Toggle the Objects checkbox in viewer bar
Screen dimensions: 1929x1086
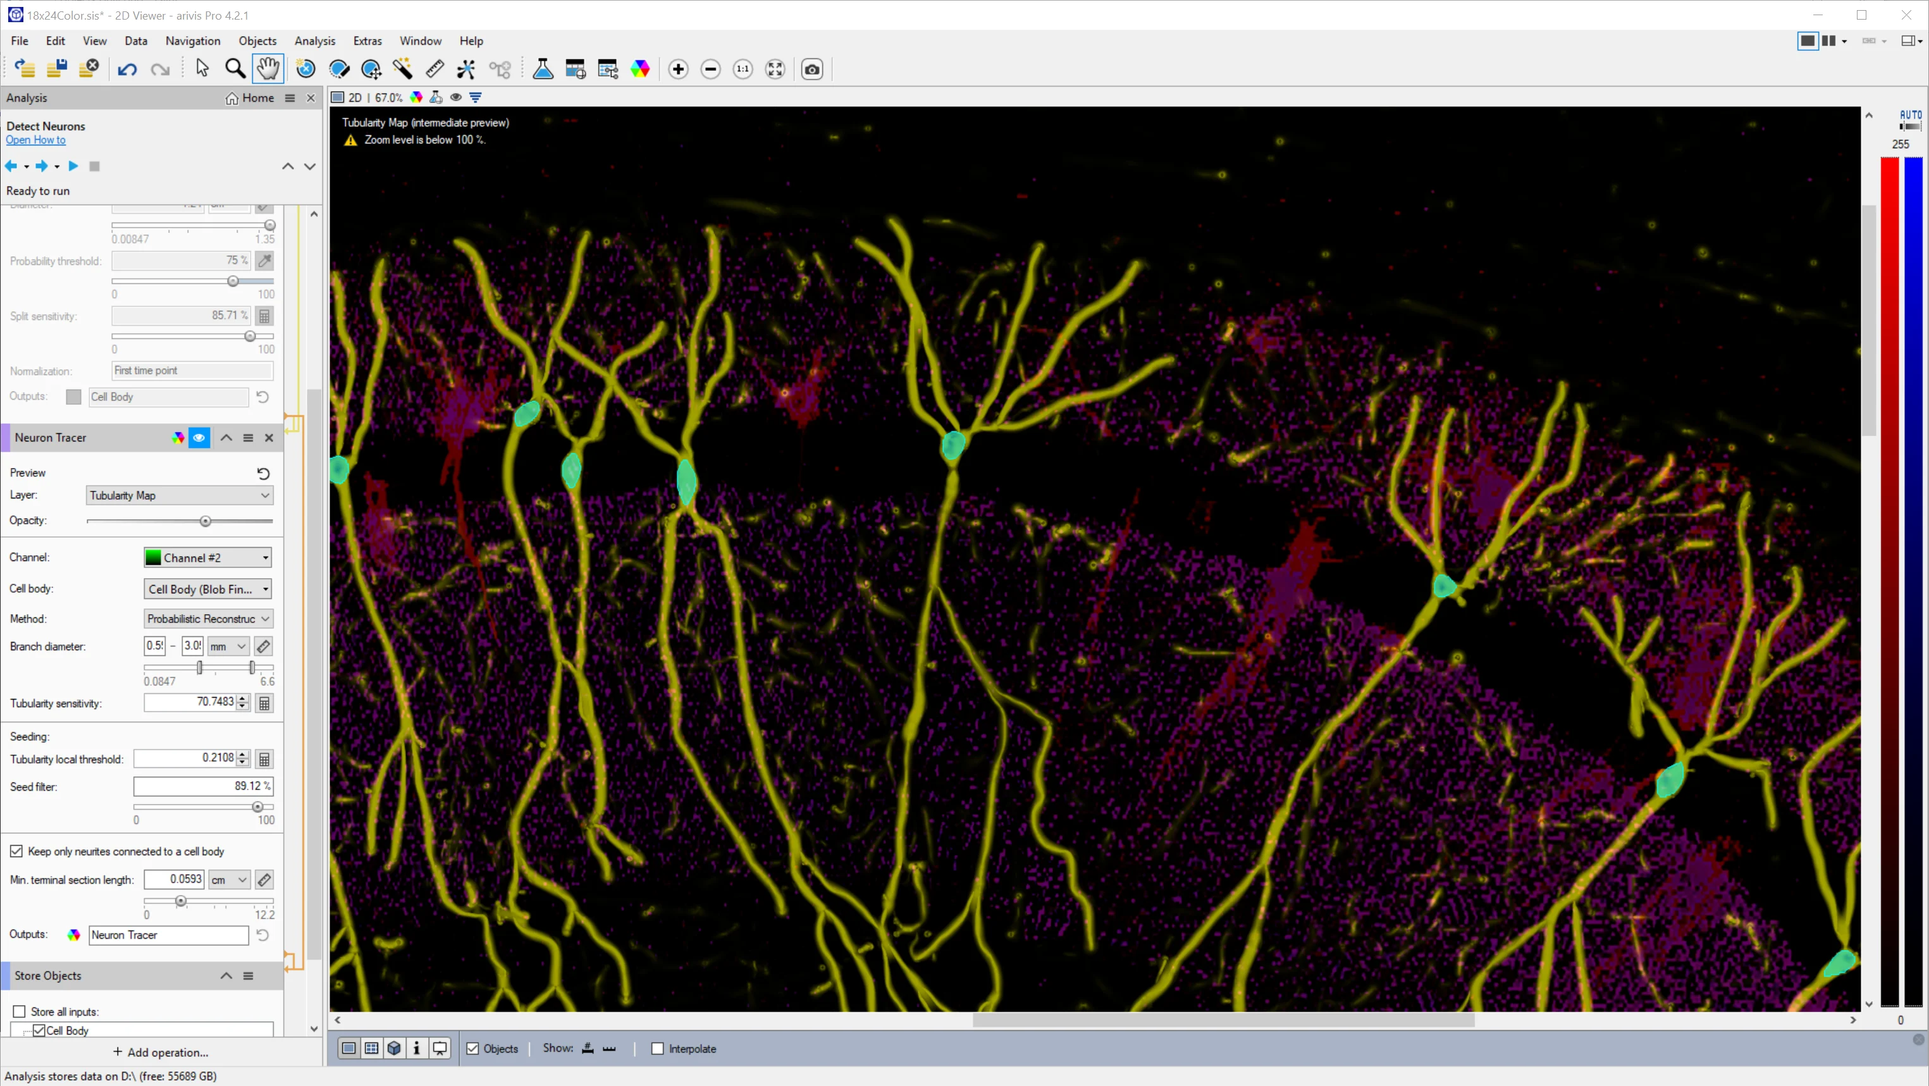click(472, 1048)
